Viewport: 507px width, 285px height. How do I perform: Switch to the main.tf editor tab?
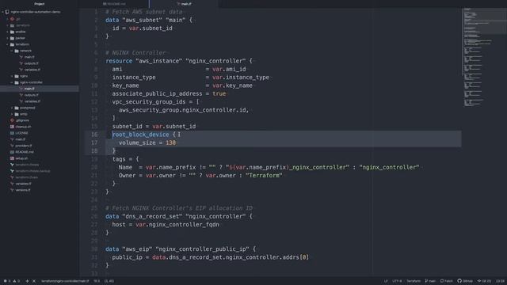click(184, 4)
